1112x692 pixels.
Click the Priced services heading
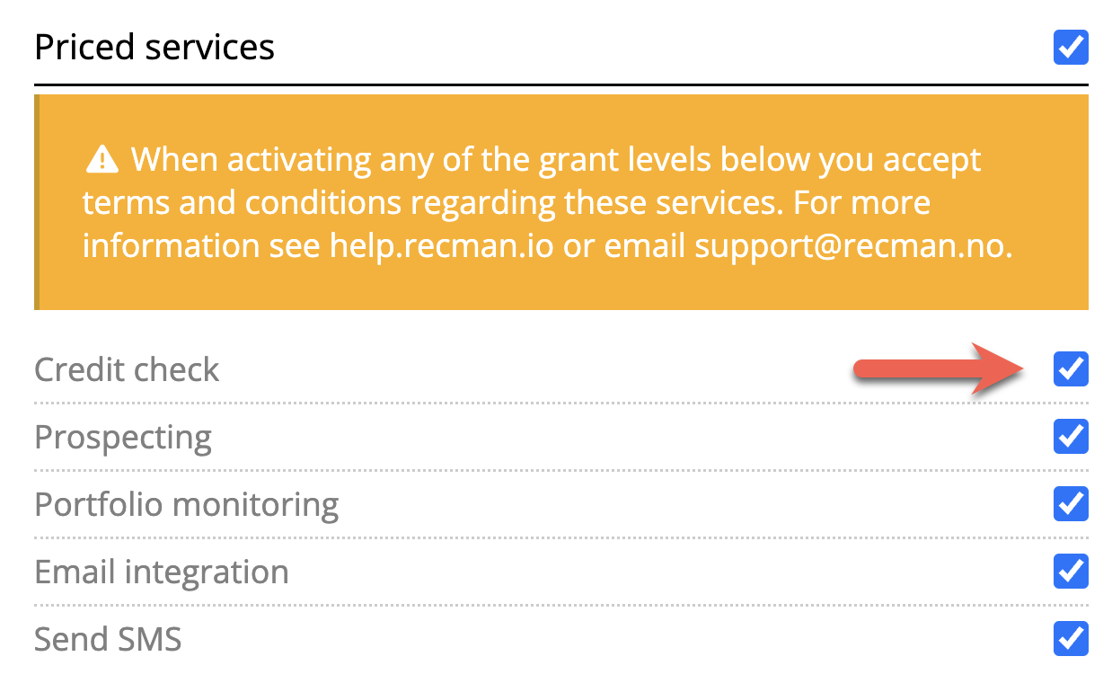point(154,47)
